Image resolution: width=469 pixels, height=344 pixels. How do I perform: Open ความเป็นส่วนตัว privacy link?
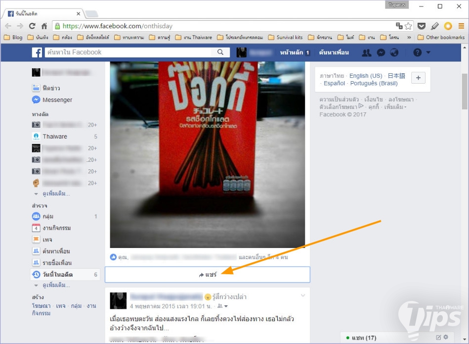[x=339, y=99]
